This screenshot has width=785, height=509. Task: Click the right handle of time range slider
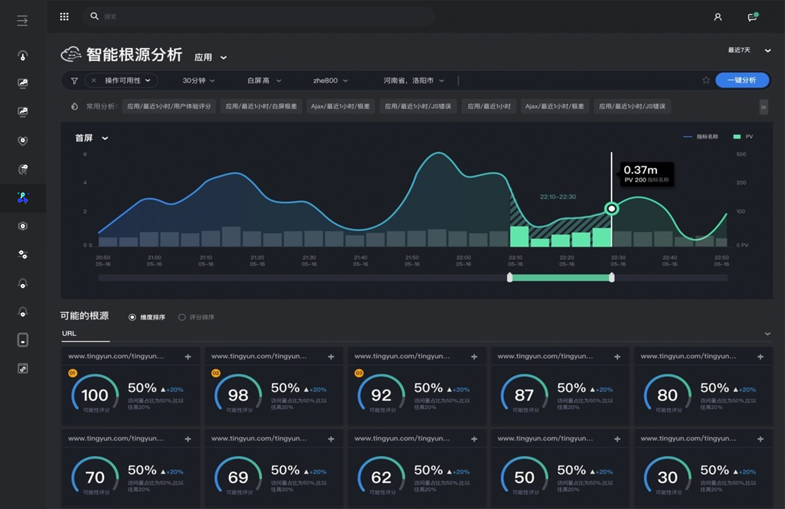tap(612, 278)
